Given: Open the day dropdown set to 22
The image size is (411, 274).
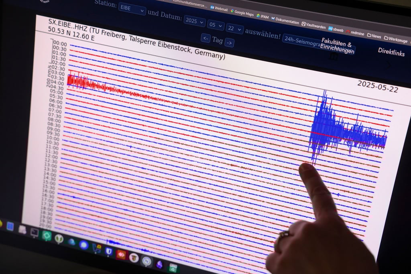Looking at the screenshot, I should (234, 28).
